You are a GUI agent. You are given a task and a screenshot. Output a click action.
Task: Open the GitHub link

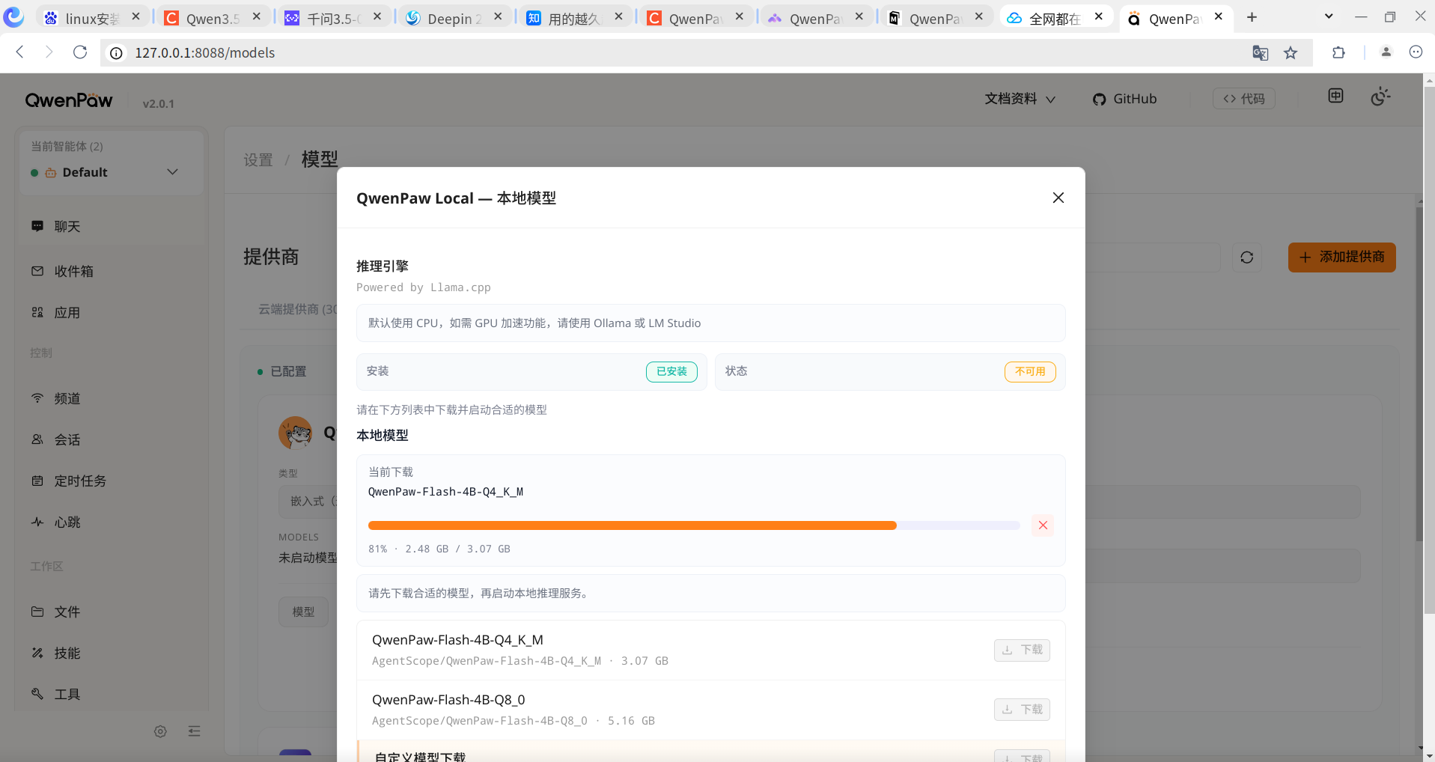point(1124,99)
